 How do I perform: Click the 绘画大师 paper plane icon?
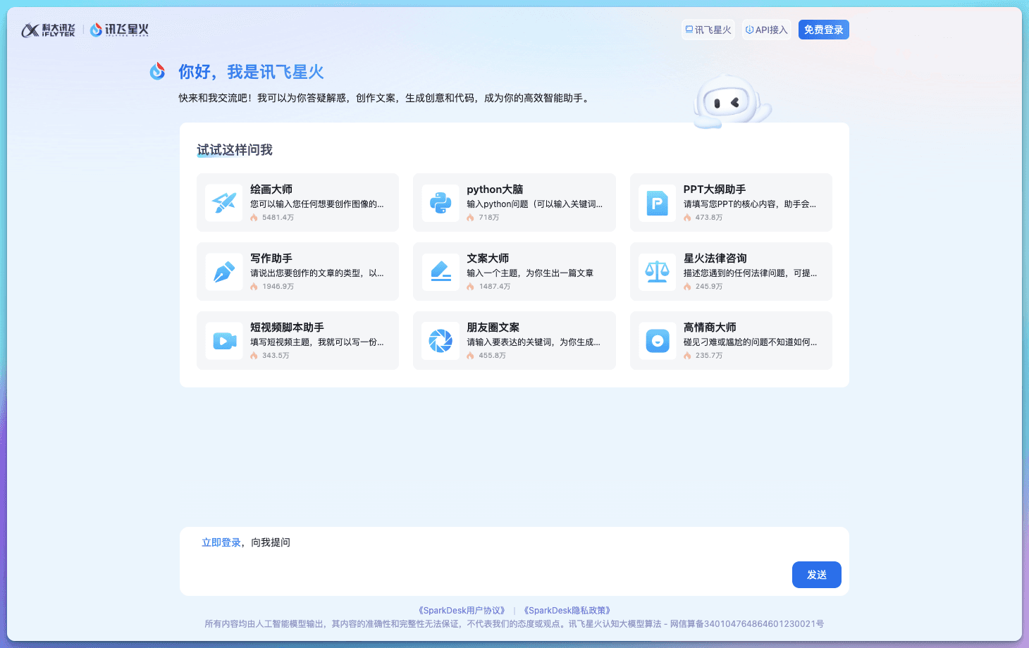tap(224, 203)
